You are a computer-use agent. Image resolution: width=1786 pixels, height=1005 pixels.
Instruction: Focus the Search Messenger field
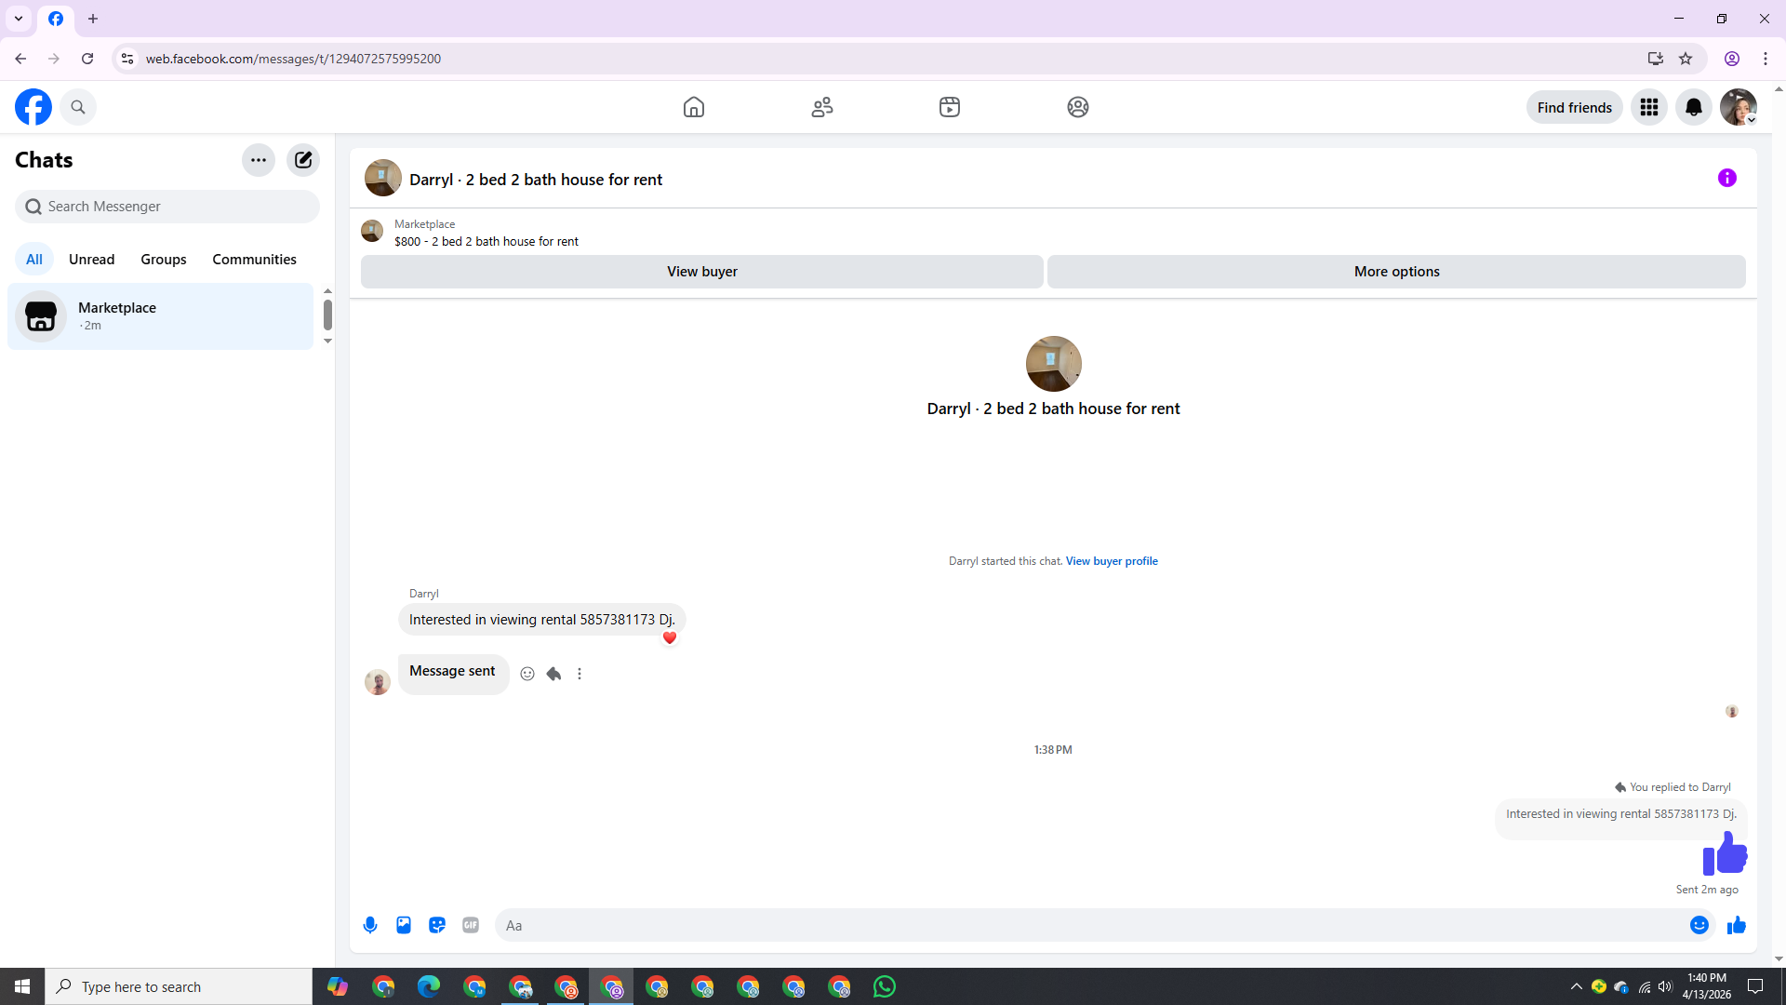point(167,207)
